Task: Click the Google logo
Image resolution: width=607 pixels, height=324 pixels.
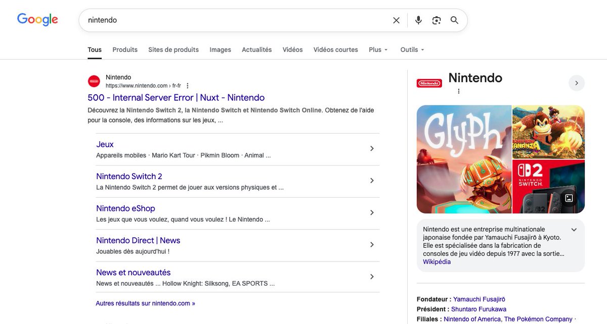Action: click(37, 20)
